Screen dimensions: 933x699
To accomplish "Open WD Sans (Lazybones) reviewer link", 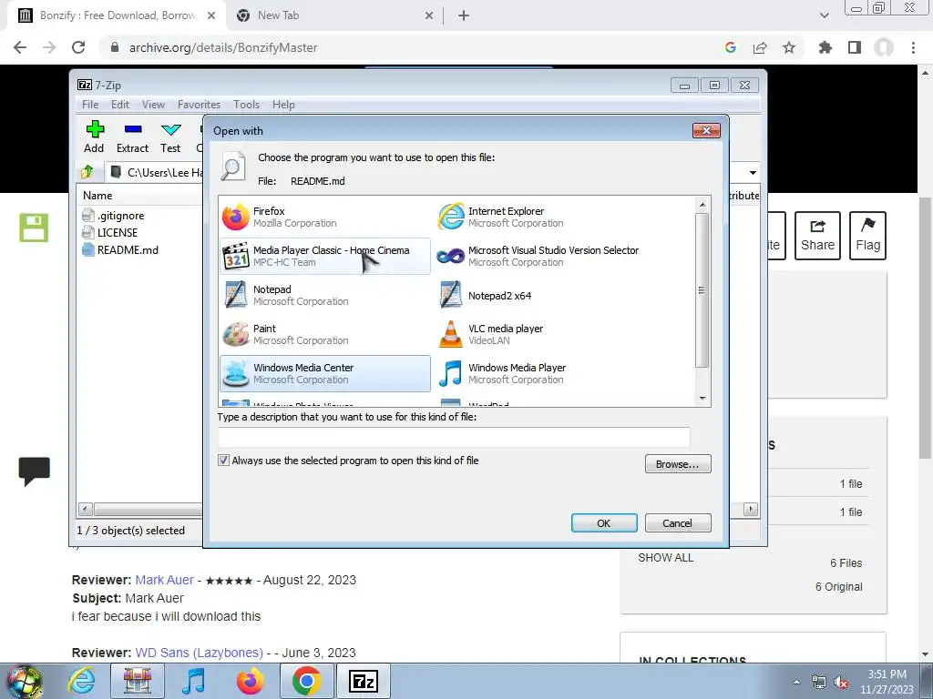I will (x=200, y=653).
